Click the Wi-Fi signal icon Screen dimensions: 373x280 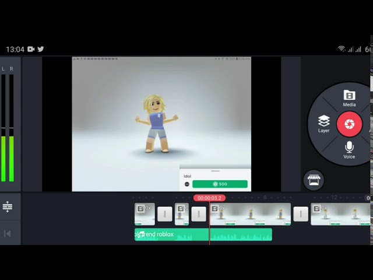pyautogui.click(x=342, y=49)
